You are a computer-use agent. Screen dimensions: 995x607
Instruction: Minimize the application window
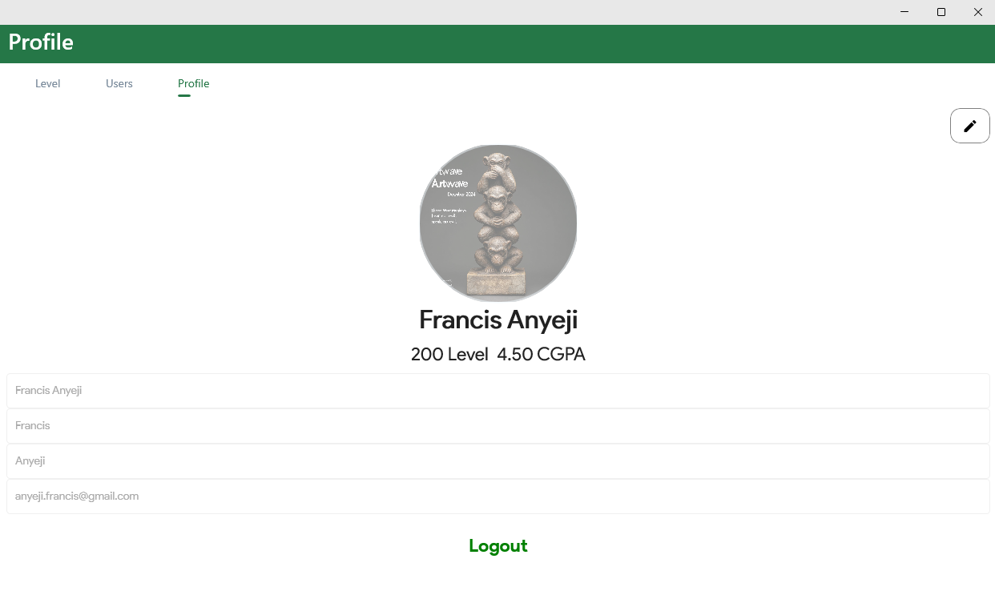904,12
